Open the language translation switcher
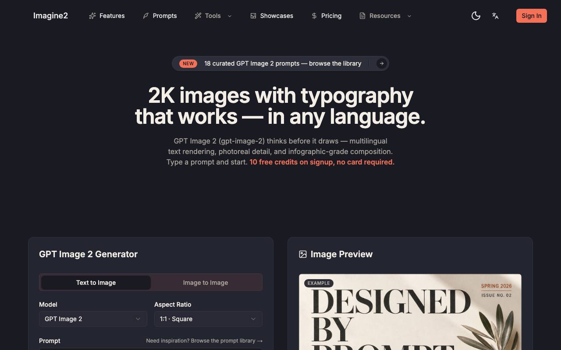Screen dimensions: 561x350 pyautogui.click(x=495, y=16)
